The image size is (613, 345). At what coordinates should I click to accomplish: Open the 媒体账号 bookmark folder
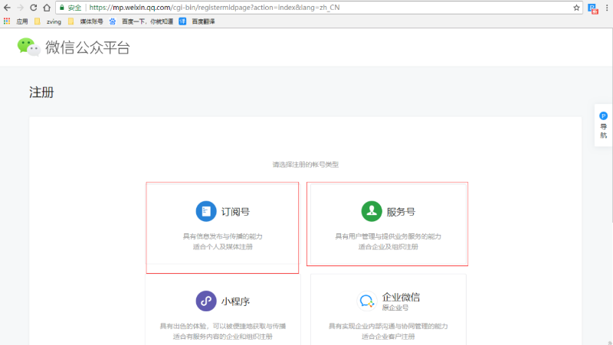pos(85,21)
